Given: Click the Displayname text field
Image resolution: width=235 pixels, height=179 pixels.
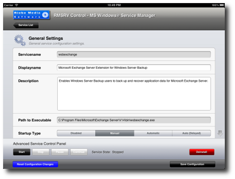Looking at the screenshot, I should pos(134,68).
